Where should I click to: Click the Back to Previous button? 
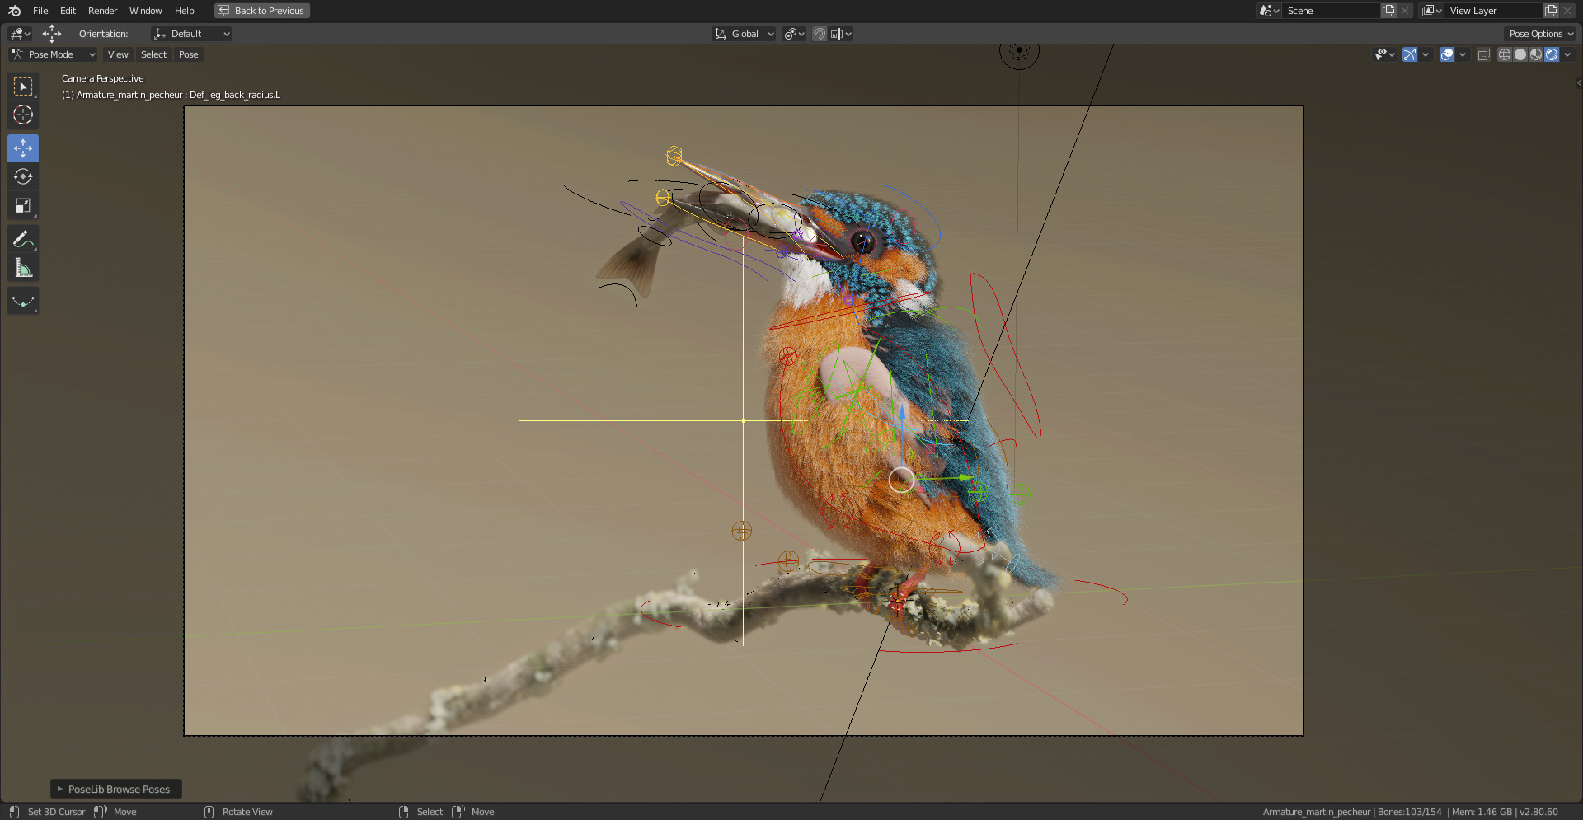pyautogui.click(x=262, y=11)
